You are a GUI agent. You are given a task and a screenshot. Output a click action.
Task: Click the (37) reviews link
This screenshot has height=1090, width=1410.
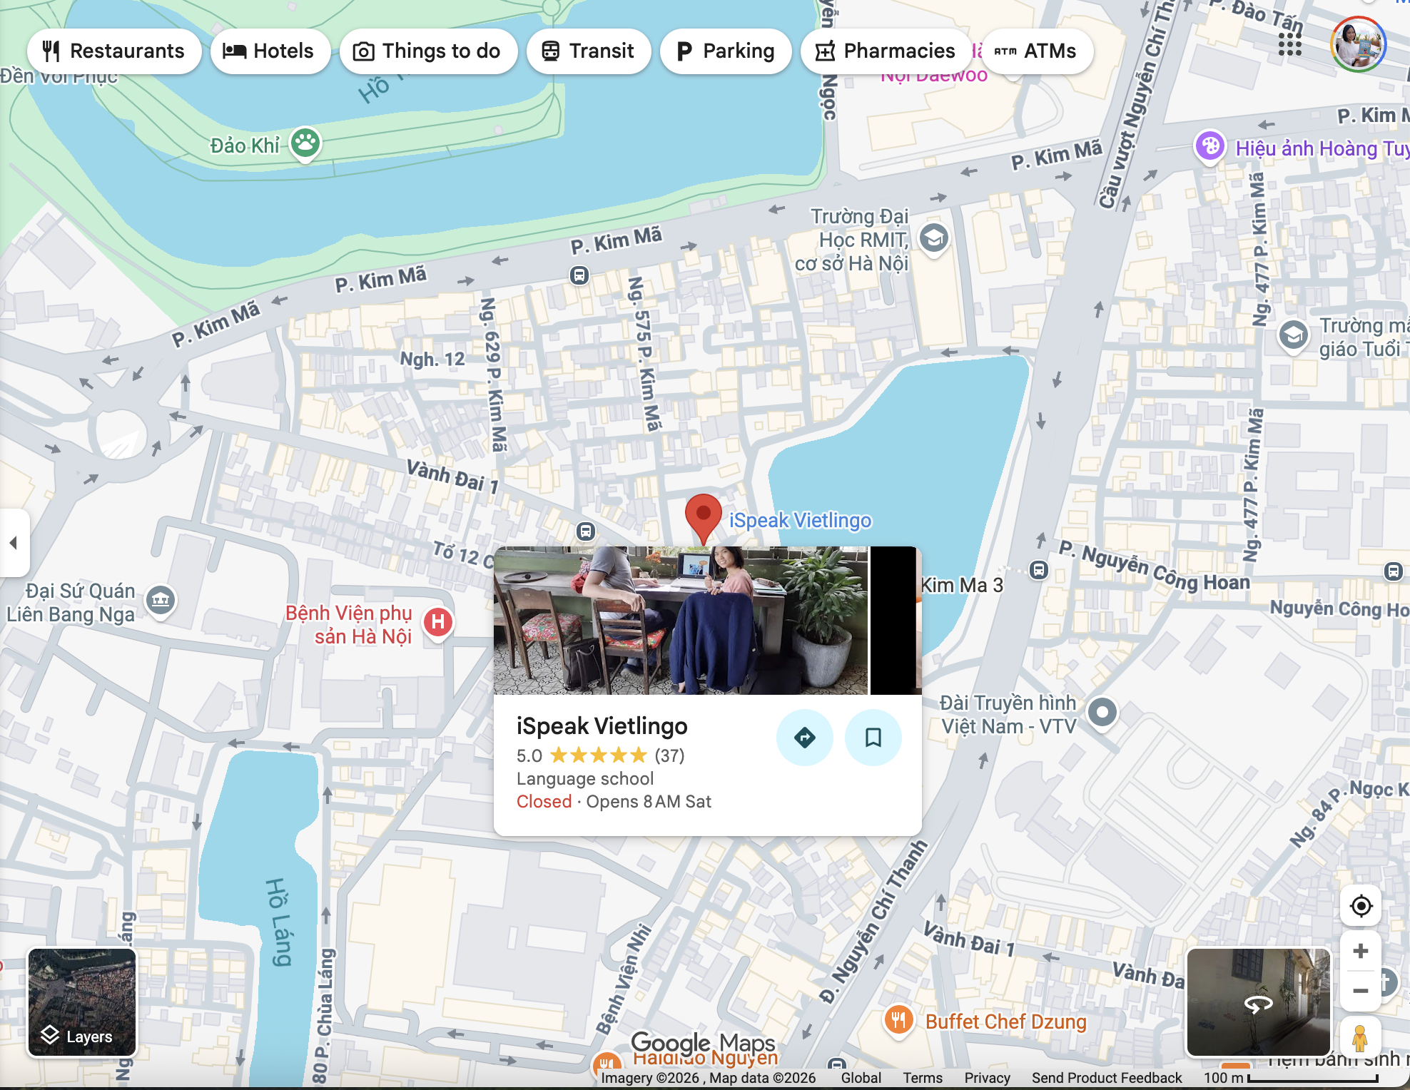point(669,755)
